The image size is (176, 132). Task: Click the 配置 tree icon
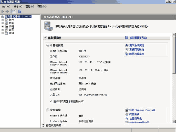(6, 30)
